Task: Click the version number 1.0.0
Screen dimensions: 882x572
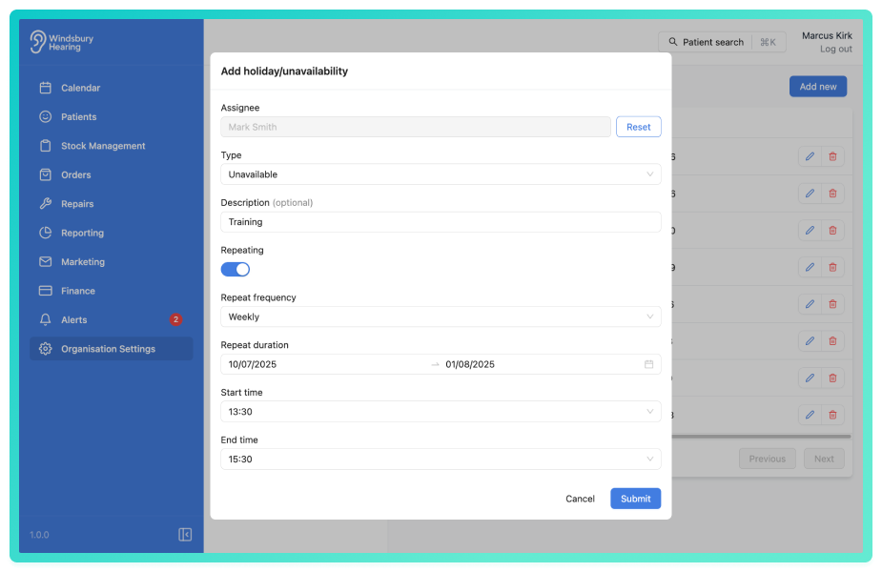Action: click(x=39, y=534)
